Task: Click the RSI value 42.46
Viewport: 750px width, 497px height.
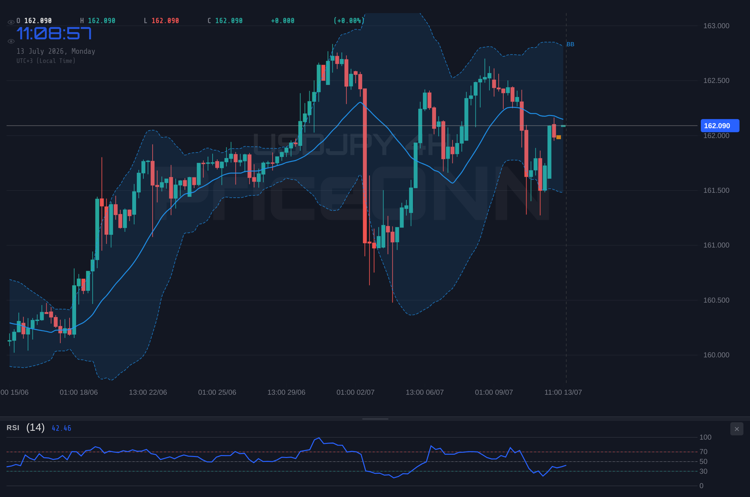Action: coord(61,428)
